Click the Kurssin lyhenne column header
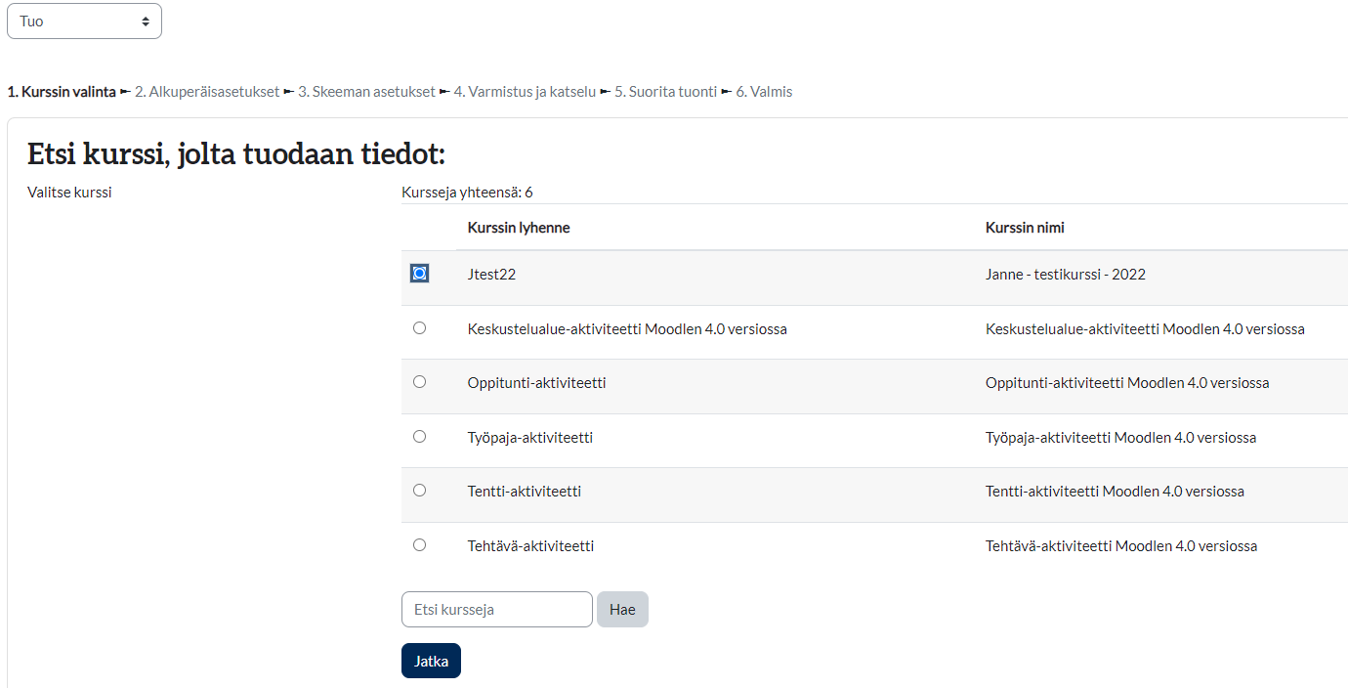The height and width of the screenshot is (688, 1348). 519,228
